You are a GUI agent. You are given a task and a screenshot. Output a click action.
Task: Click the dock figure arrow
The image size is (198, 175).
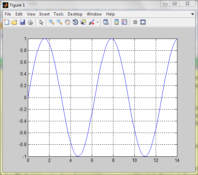pyautogui.click(x=192, y=14)
